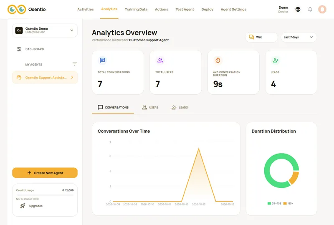Switch to the Leads analytics tab

tap(180, 107)
